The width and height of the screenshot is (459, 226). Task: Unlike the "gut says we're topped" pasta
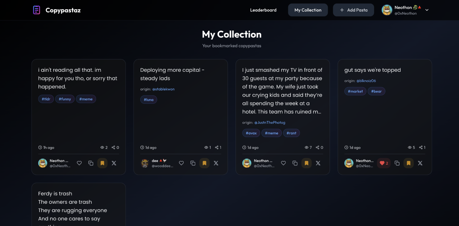tap(384, 163)
